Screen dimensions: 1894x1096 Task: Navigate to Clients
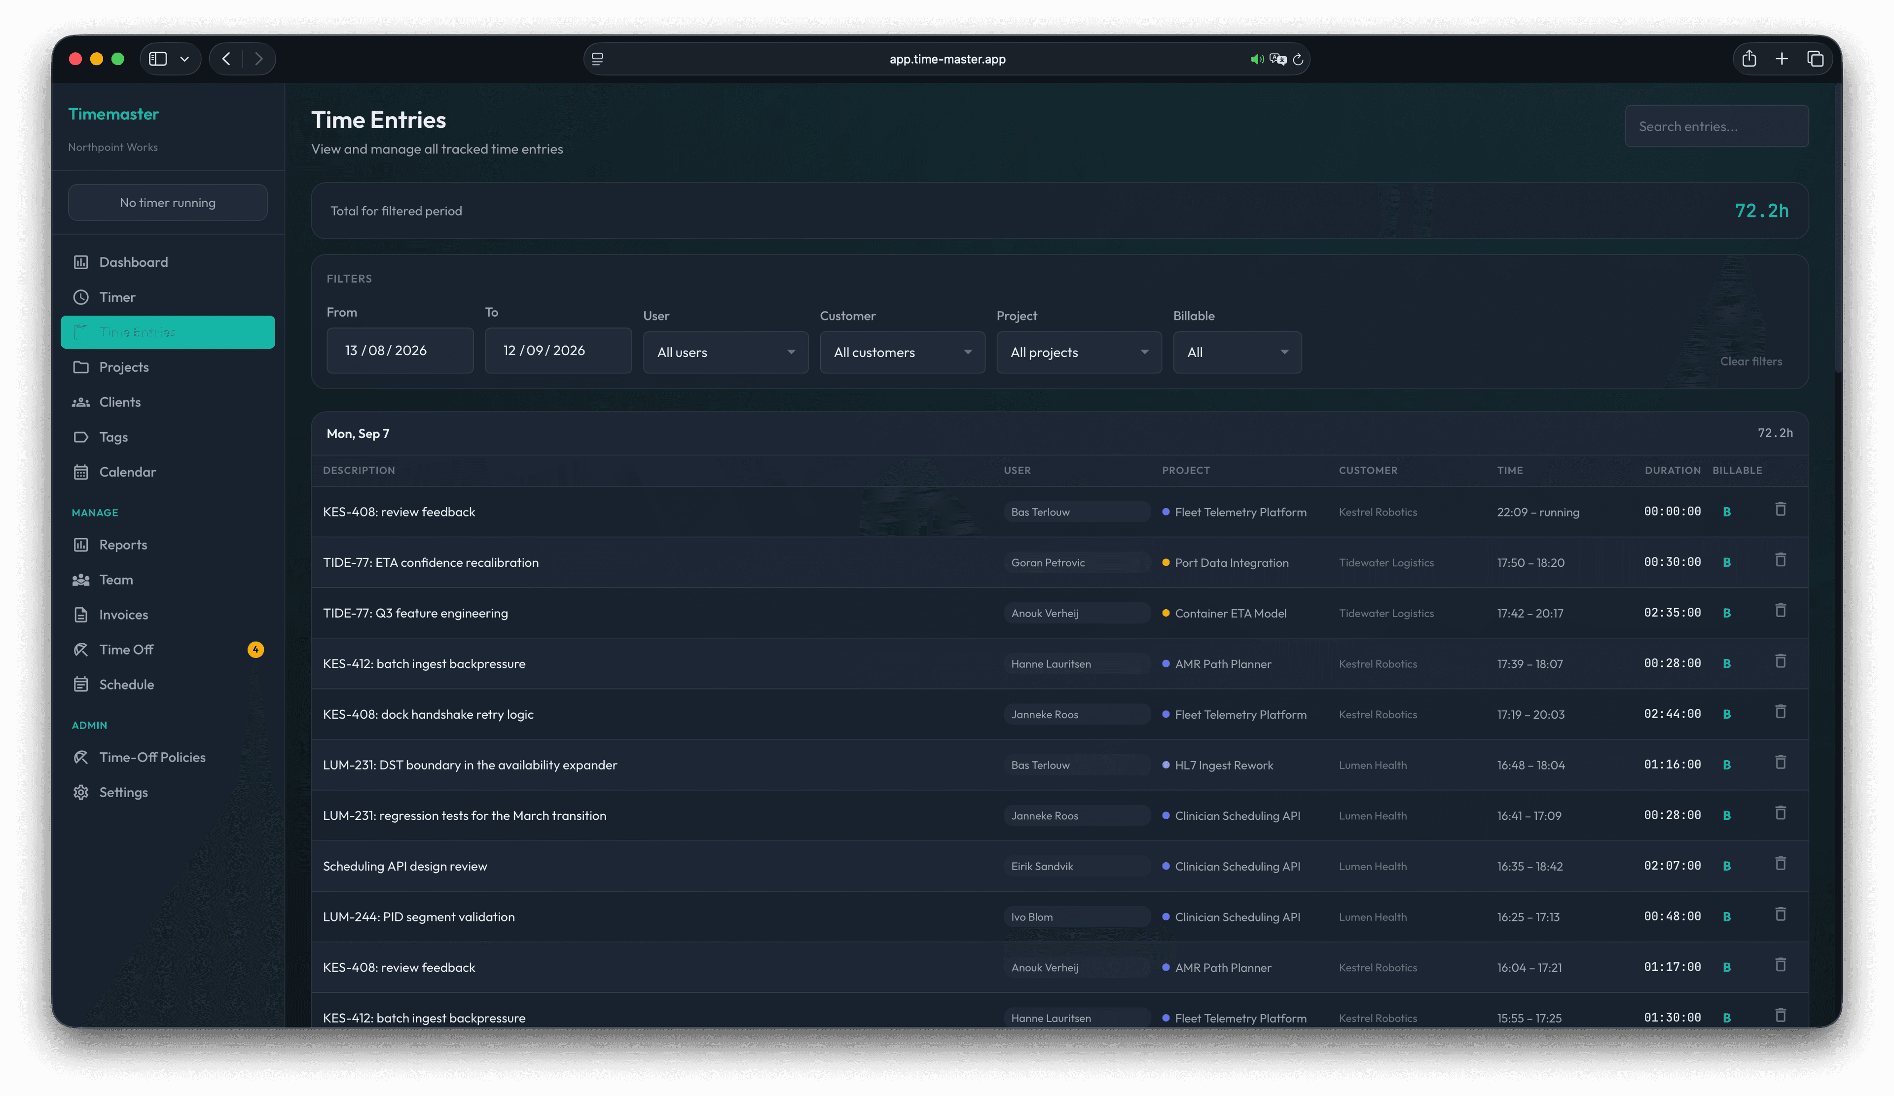168,402
